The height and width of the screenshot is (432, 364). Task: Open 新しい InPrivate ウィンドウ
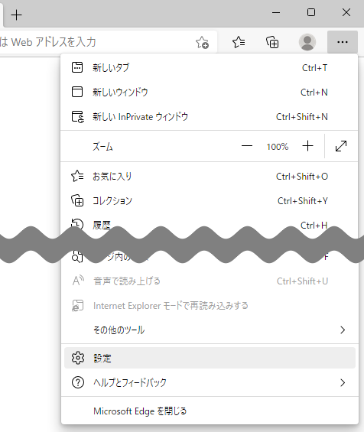point(210,117)
